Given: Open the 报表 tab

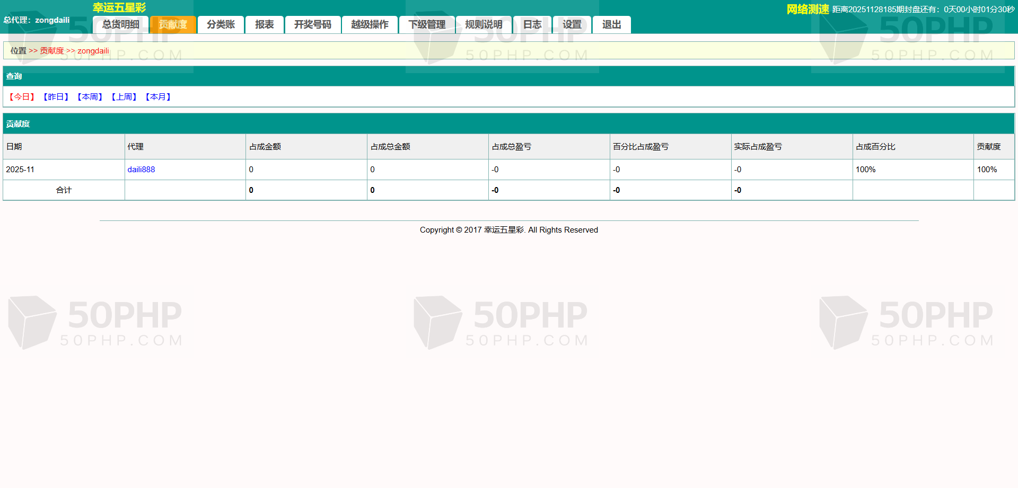Looking at the screenshot, I should coord(264,24).
